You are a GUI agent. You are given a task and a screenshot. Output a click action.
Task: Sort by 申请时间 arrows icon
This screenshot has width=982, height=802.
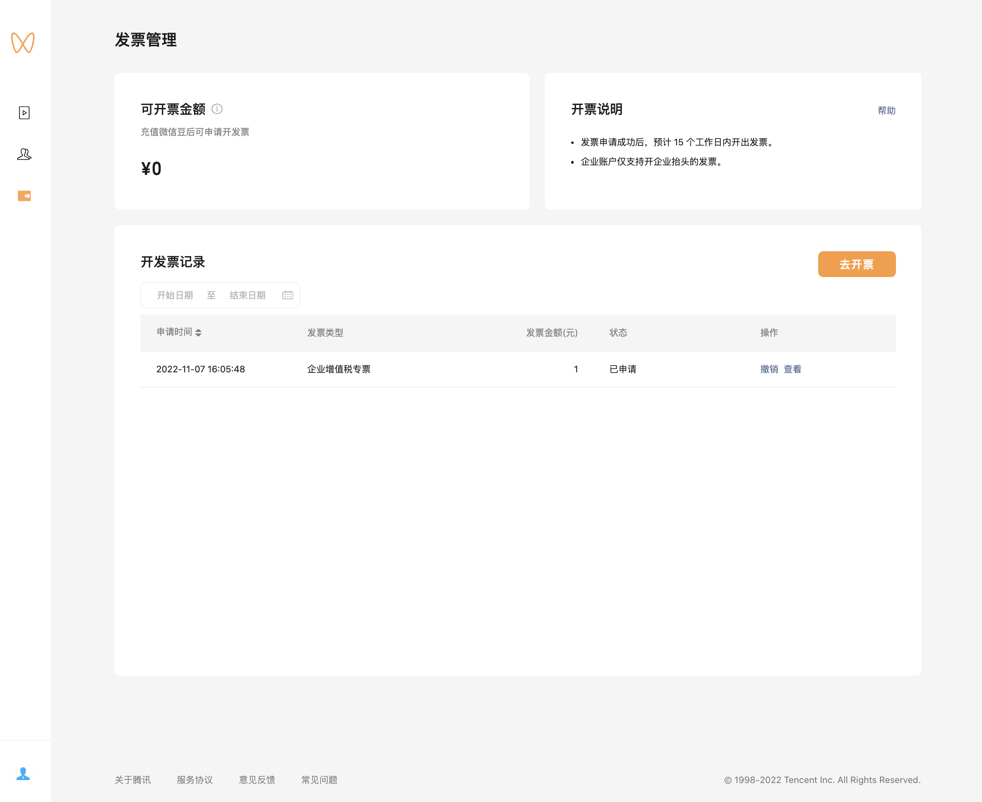198,332
